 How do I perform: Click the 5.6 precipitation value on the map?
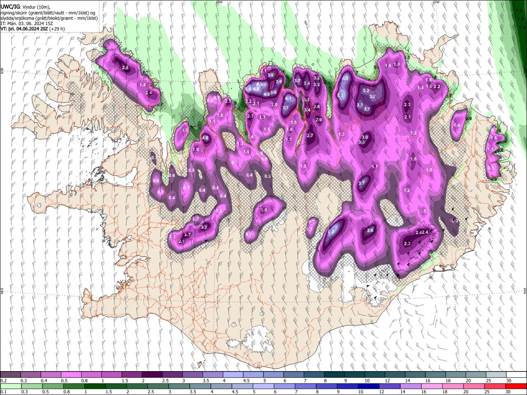(x=248, y=89)
